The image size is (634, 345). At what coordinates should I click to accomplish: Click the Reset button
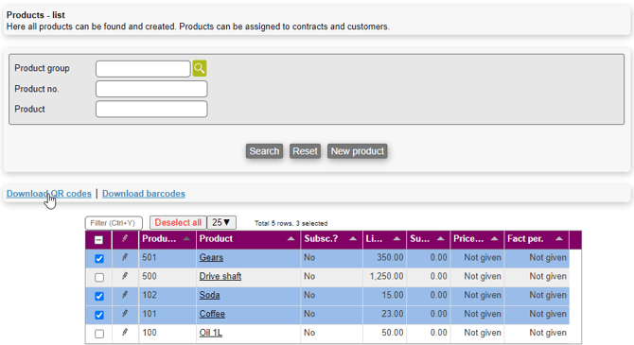point(305,151)
